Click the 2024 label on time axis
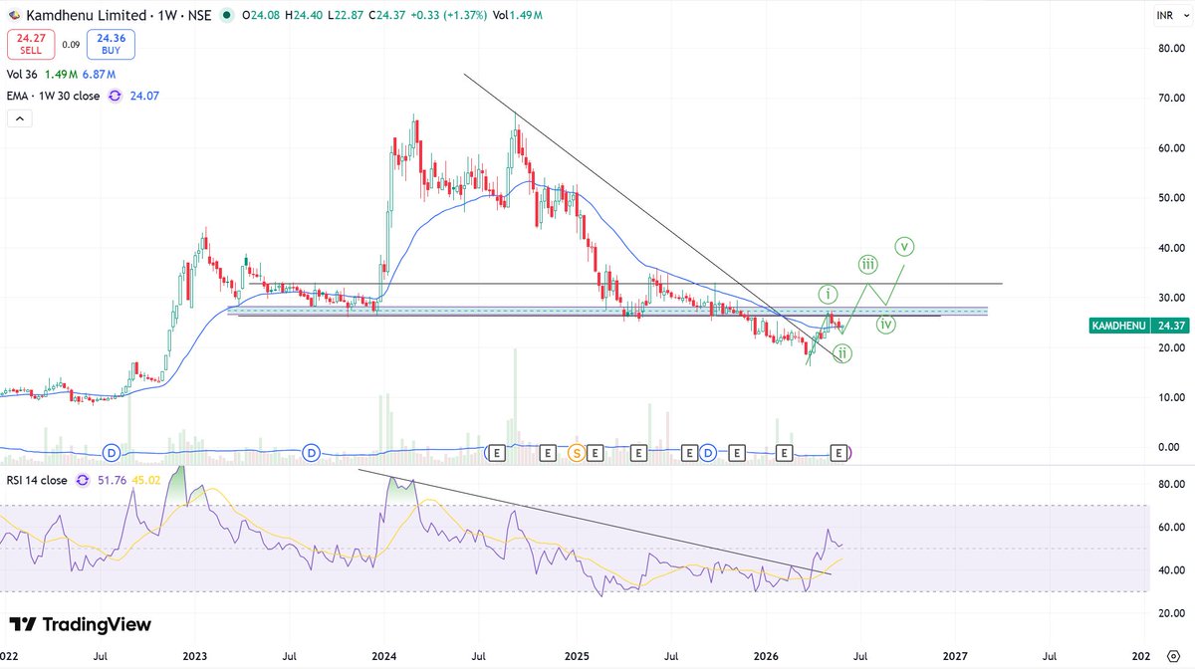 [x=384, y=657]
